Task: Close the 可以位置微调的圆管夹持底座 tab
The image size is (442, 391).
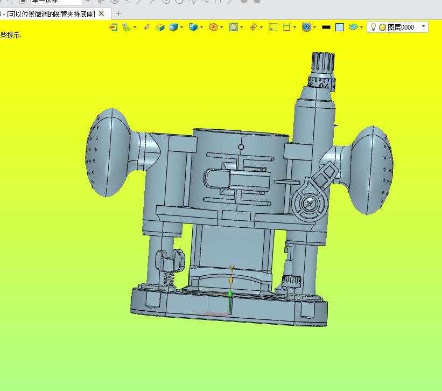Action: pyautogui.click(x=101, y=13)
